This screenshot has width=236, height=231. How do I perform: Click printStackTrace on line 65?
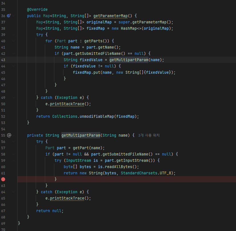pyautogui.click(x=67, y=198)
